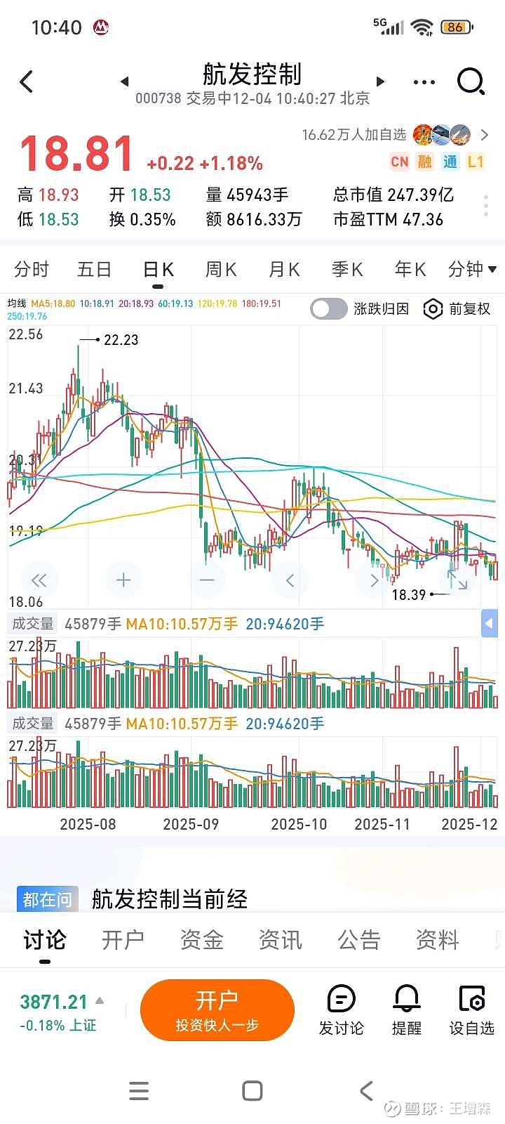Switch to the next stock arrow
The image size is (505, 1124).
(x=381, y=81)
